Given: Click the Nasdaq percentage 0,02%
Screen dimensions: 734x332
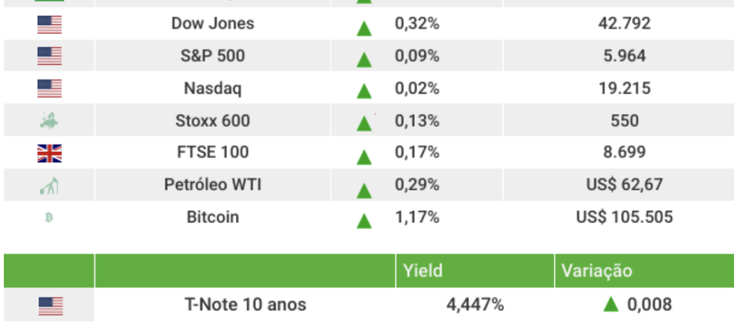Looking at the screenshot, I should coord(417,88).
